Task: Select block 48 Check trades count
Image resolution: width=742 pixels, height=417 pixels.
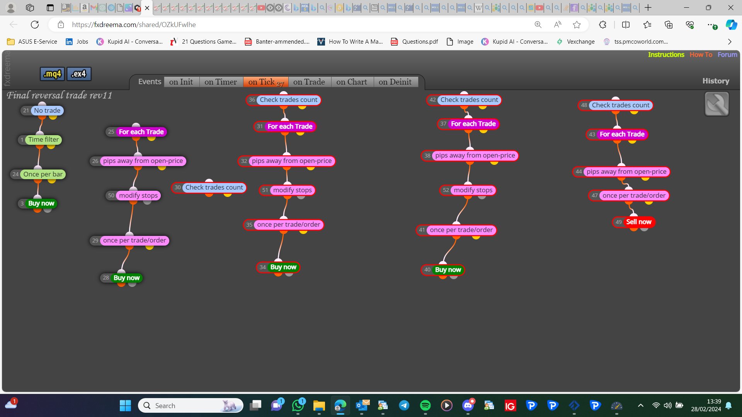Action: tap(616, 105)
